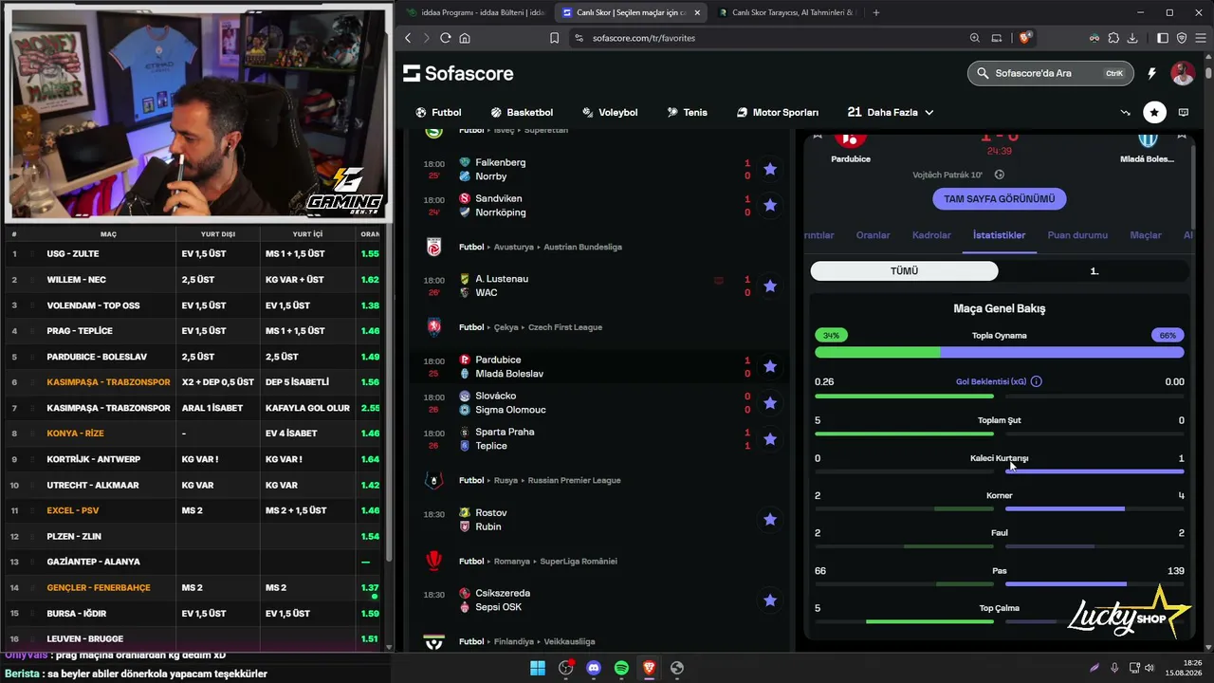Toggle favorite star for Pardubice vs Mladá Boleslav
The height and width of the screenshot is (683, 1214).
pyautogui.click(x=770, y=366)
